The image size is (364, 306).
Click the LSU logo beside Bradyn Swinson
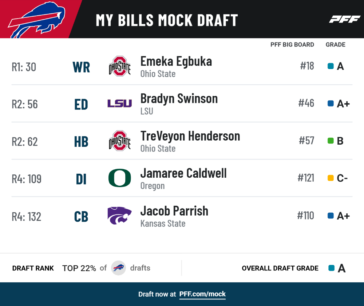pos(119,103)
